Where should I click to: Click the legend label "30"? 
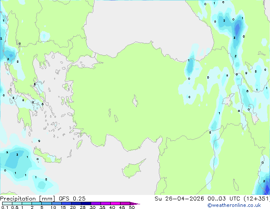[92, 207]
